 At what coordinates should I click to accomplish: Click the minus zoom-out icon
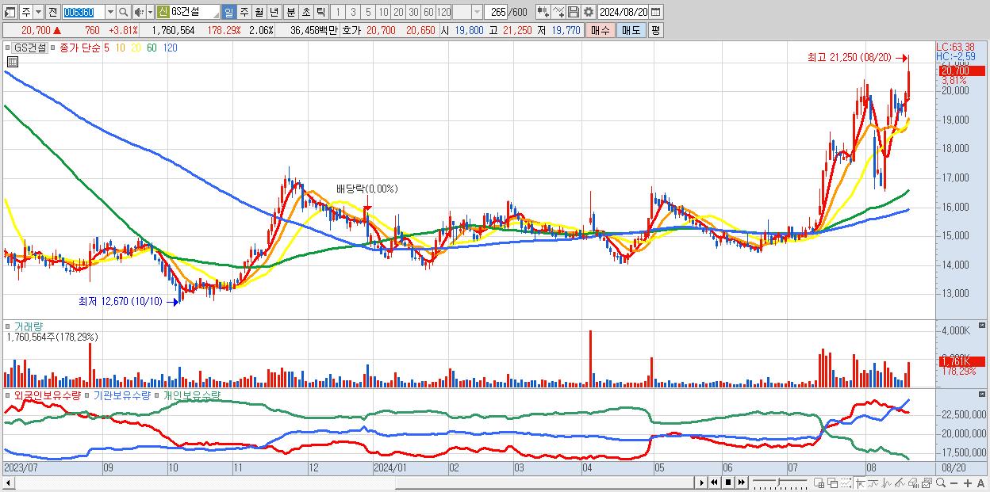click(954, 482)
